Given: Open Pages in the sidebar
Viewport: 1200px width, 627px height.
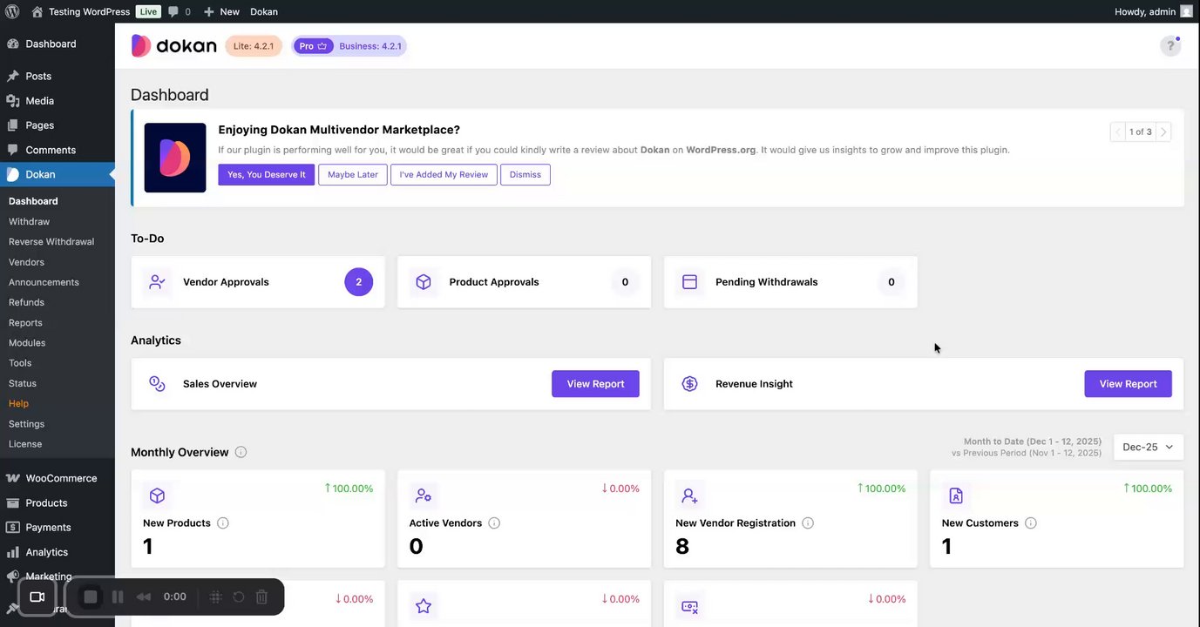Looking at the screenshot, I should (x=58, y=125).
